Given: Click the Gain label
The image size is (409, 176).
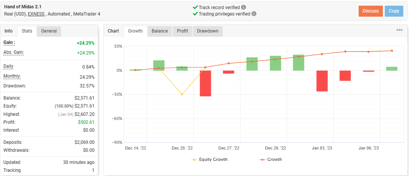Looking at the screenshot, I should click(9, 42).
